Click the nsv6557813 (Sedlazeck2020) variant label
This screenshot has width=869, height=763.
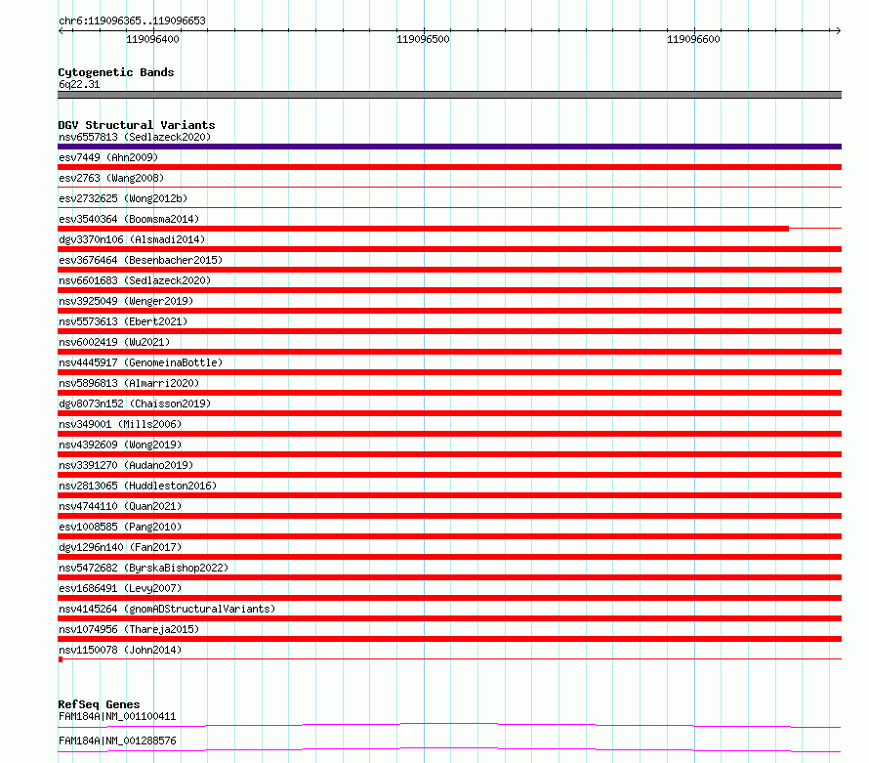click(135, 137)
